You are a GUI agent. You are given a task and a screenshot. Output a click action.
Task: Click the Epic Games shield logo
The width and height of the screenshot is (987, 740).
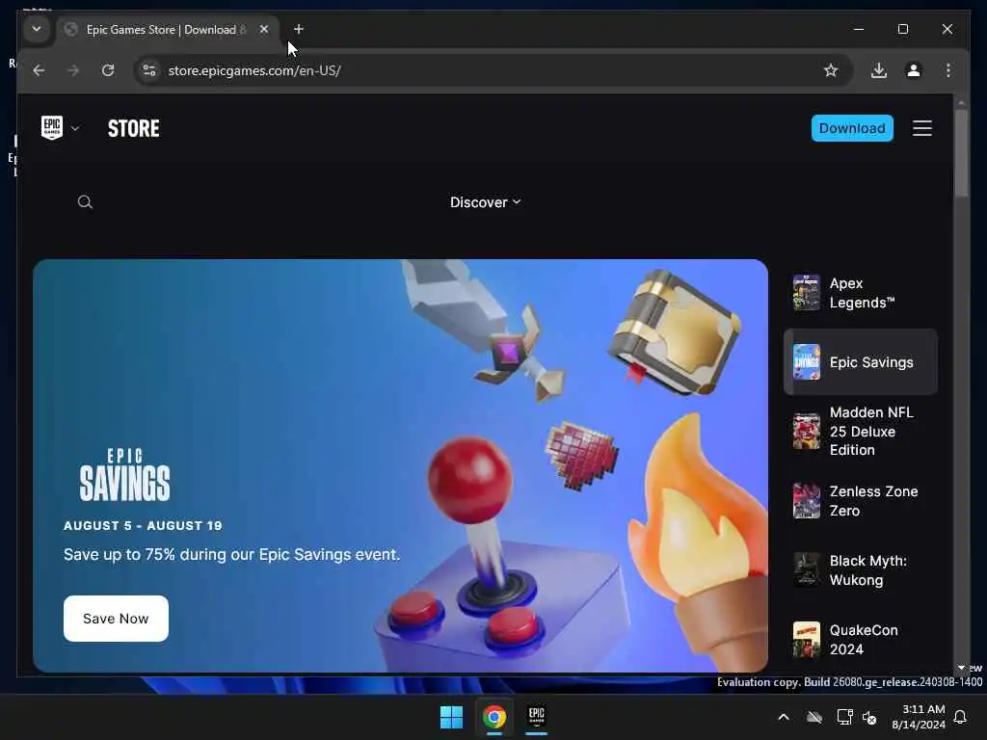[x=52, y=128]
